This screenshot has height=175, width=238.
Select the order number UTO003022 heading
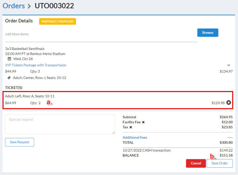click(54, 6)
